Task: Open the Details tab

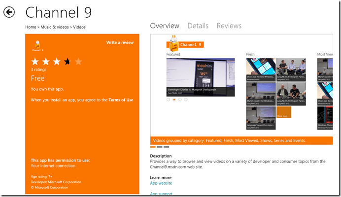Action: 198,26
